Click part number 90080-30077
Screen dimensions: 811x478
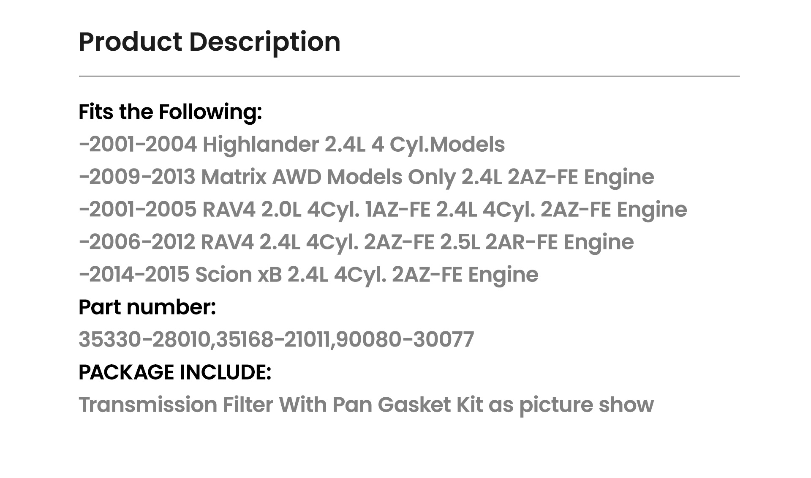(x=405, y=340)
